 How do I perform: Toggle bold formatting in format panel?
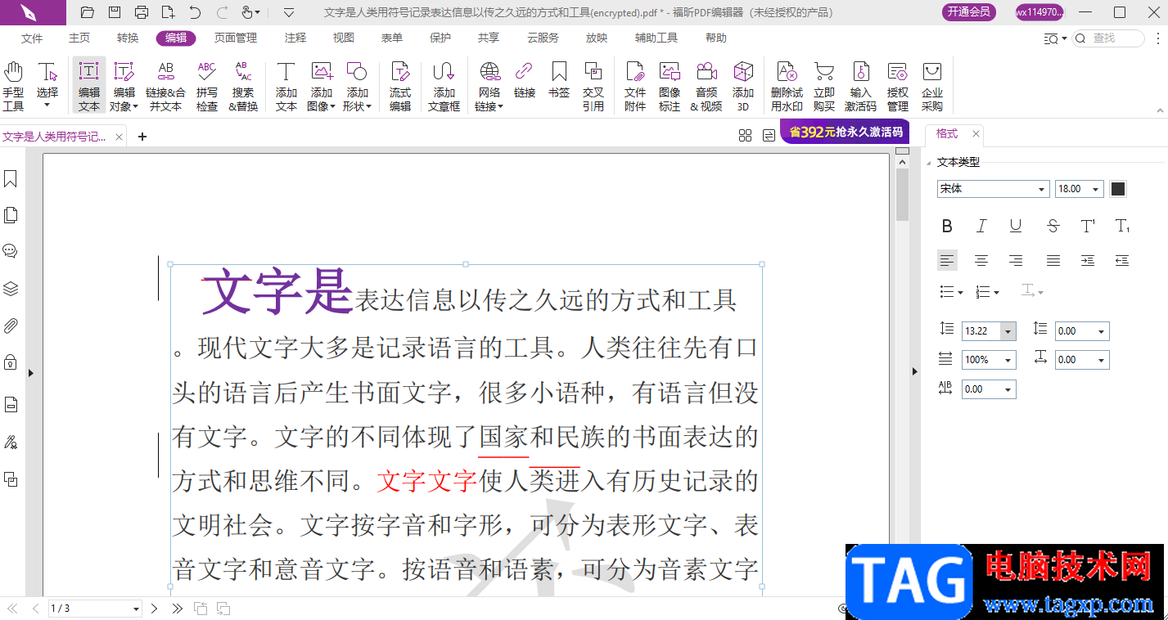tap(947, 226)
